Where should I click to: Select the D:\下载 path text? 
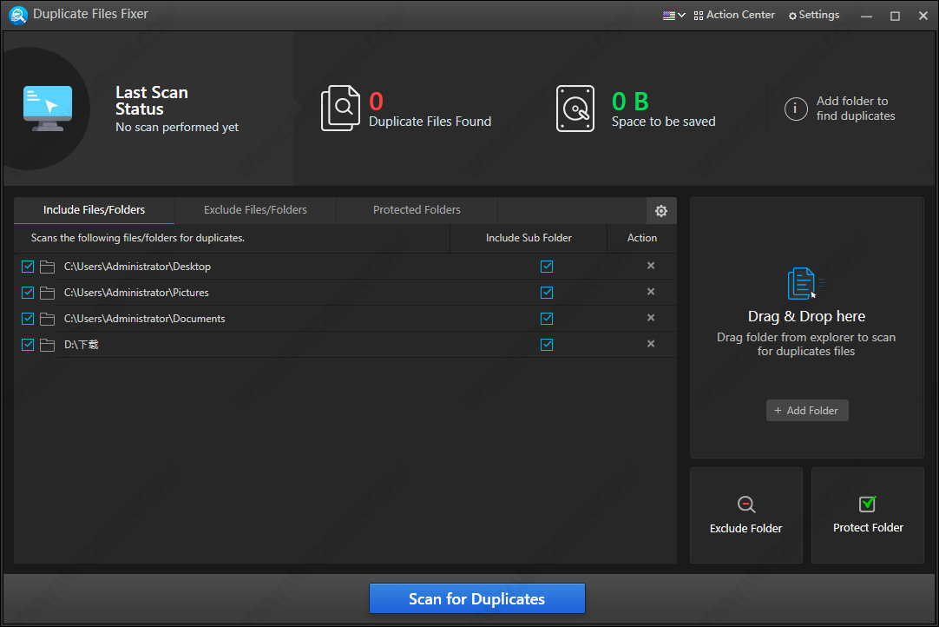81,345
